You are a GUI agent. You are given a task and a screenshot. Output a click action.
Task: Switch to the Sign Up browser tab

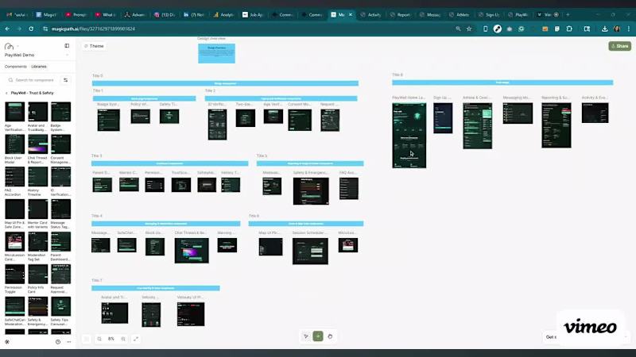tap(489, 14)
